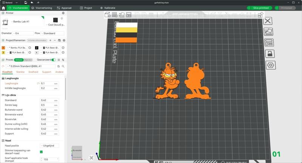The image size is (302, 163).
Task: Select the Globale process mode
Action: point(18,60)
